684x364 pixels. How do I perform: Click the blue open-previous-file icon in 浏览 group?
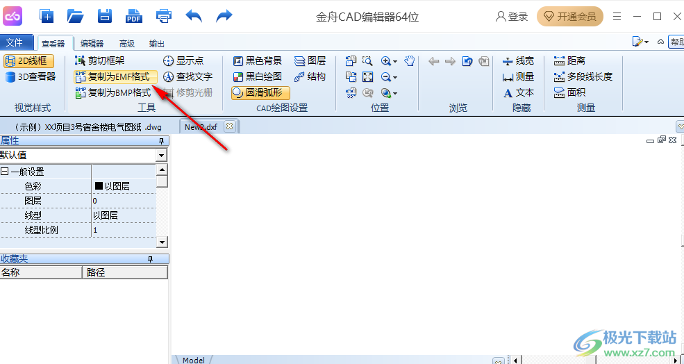[x=467, y=60]
